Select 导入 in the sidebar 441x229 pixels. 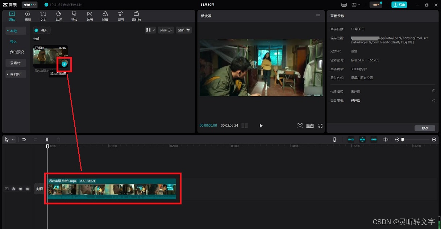(x=13, y=42)
